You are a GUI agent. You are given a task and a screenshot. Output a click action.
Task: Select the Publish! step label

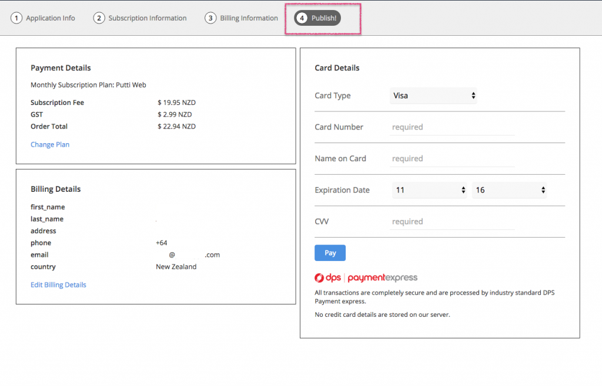pos(324,18)
